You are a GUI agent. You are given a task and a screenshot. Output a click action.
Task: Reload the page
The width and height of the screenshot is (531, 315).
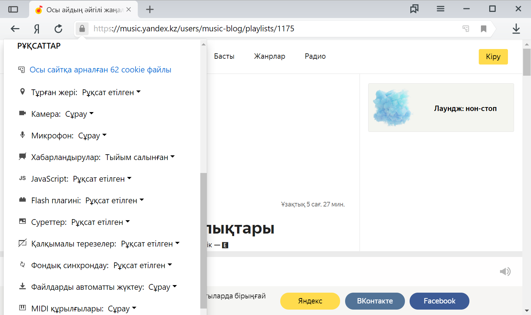click(58, 29)
